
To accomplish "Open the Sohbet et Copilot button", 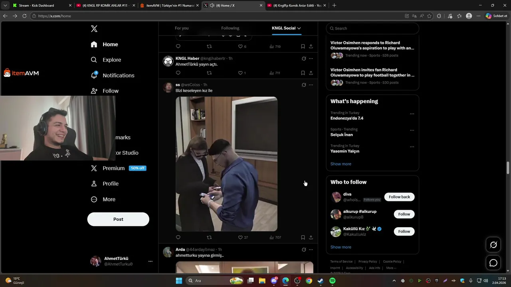I will [x=497, y=16].
